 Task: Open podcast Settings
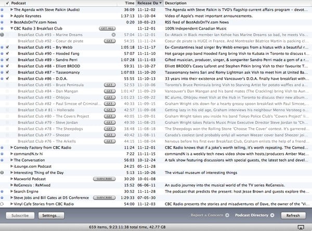[x=51, y=215]
